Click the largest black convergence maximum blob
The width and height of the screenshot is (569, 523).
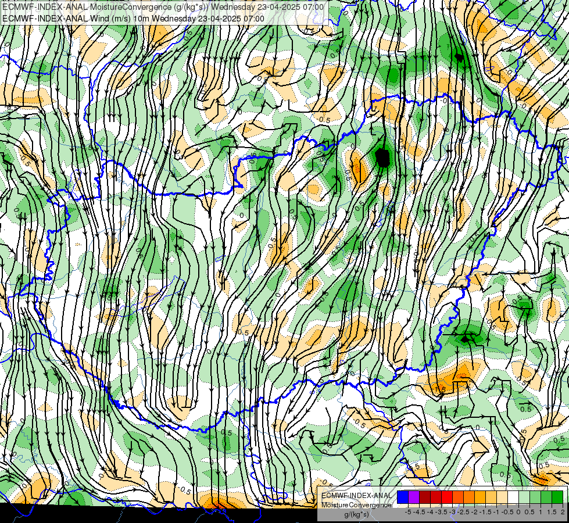[x=382, y=157]
